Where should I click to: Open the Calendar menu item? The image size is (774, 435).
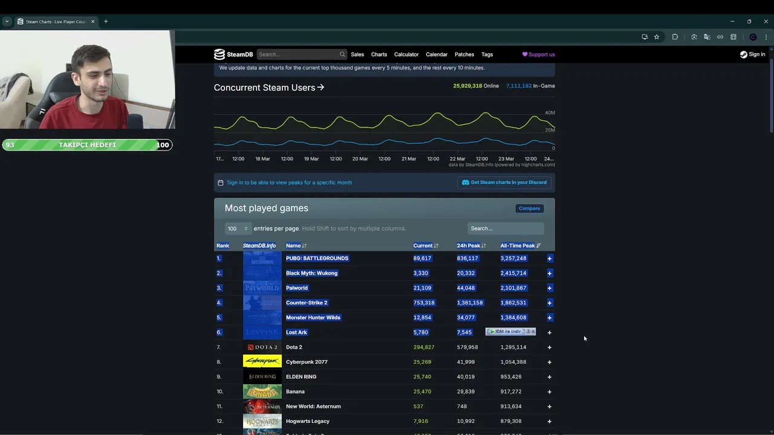(x=437, y=54)
